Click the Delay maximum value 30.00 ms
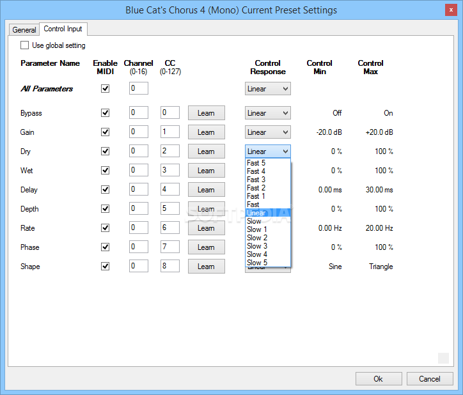Viewport: 463px width, 395px height. (379, 190)
